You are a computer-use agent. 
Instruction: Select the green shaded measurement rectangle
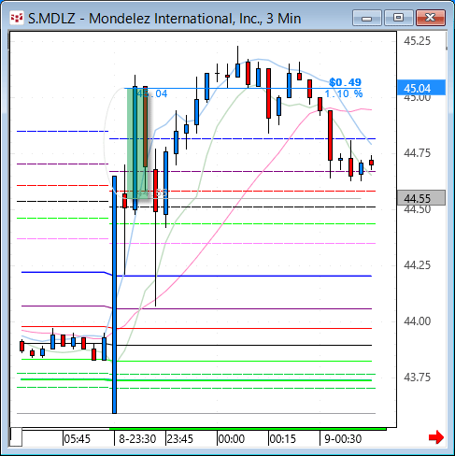click(137, 143)
